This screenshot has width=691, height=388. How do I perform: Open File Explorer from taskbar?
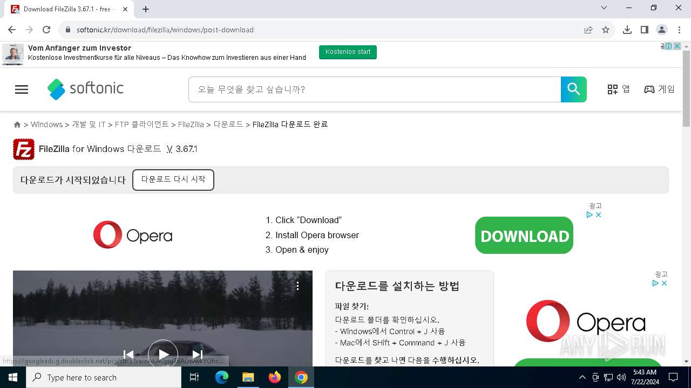248,377
